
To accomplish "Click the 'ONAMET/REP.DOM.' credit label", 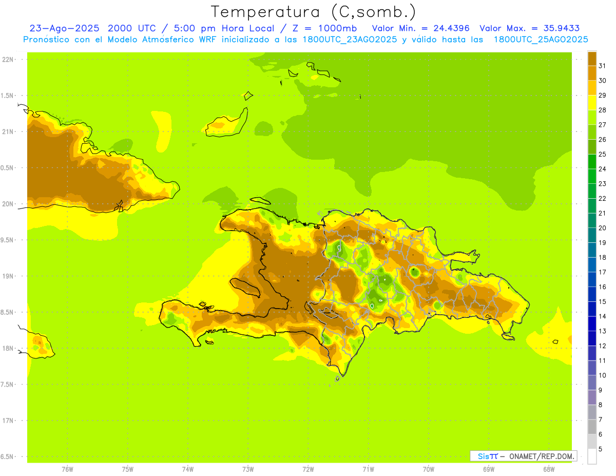I will [x=542, y=456].
